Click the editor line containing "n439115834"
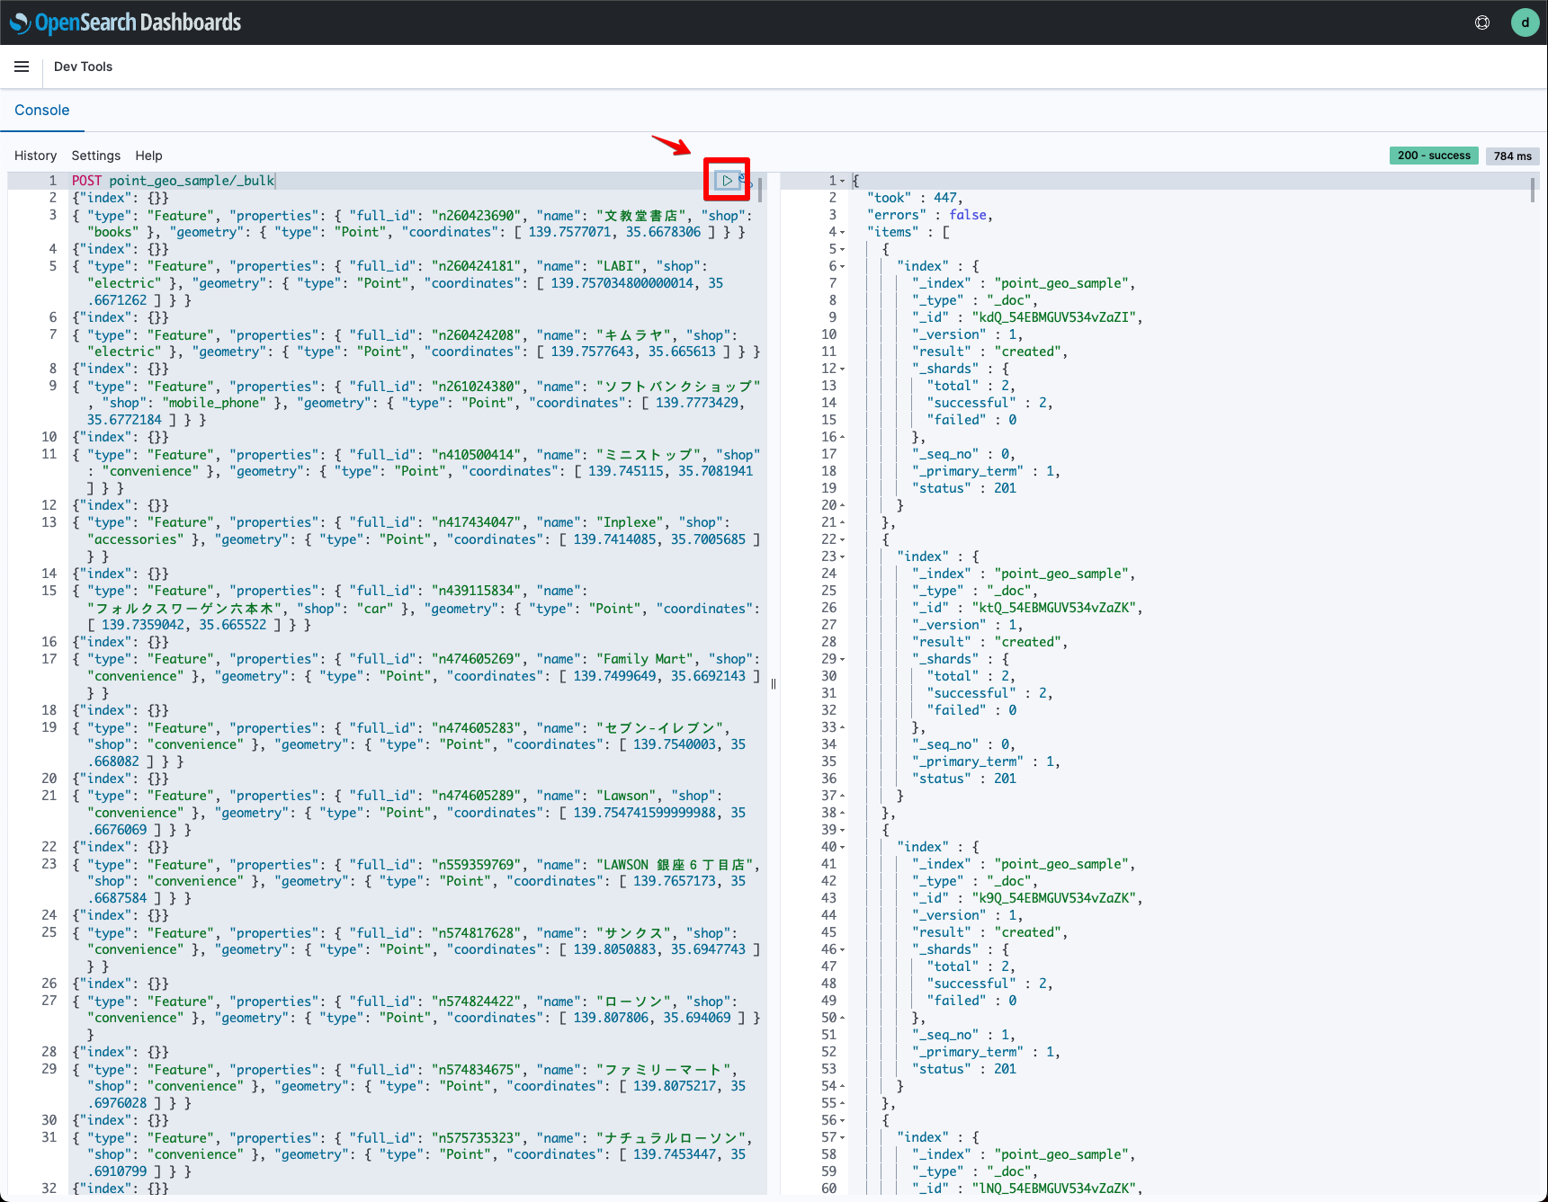 [416, 608]
